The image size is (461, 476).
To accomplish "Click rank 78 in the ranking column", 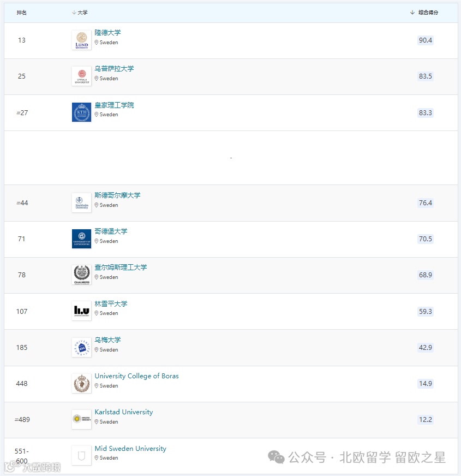I will (21, 275).
